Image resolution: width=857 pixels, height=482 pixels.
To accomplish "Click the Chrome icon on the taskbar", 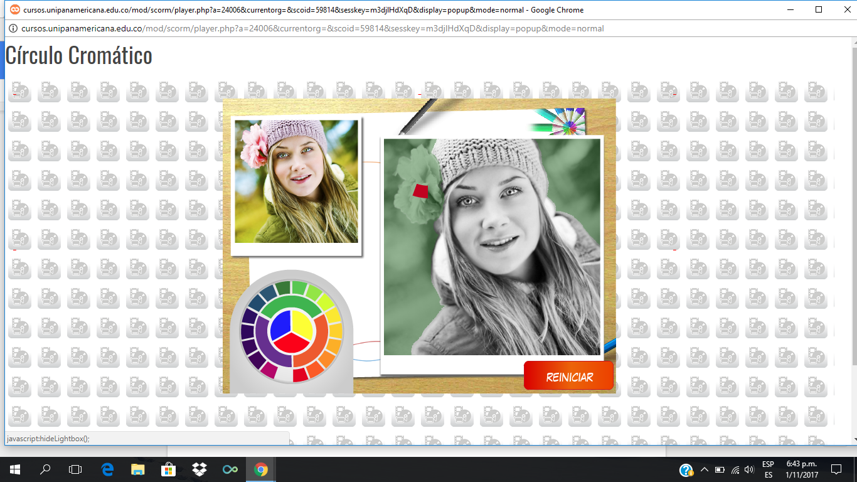I will (x=260, y=469).
